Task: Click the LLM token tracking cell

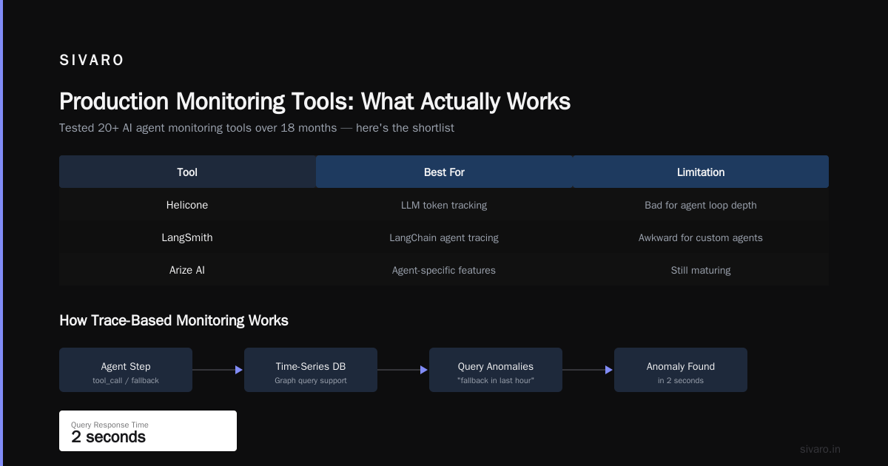Action: coord(444,205)
